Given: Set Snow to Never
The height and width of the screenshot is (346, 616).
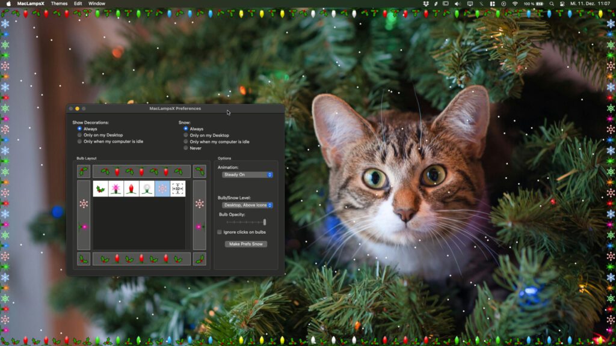Looking at the screenshot, I should pos(185,148).
